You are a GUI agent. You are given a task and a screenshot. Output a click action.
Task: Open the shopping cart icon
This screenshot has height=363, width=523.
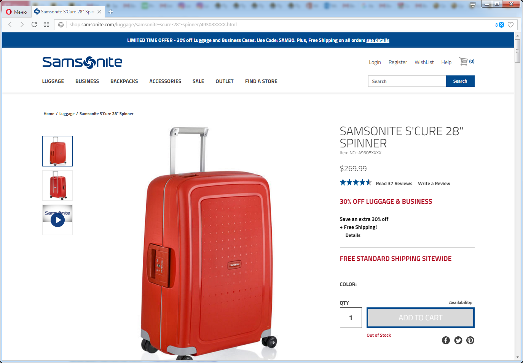point(463,61)
